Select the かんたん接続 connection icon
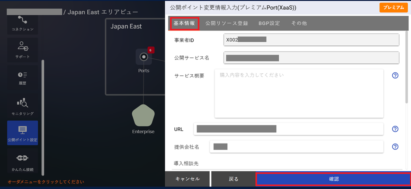This screenshot has width=411, height=189. 22,160
